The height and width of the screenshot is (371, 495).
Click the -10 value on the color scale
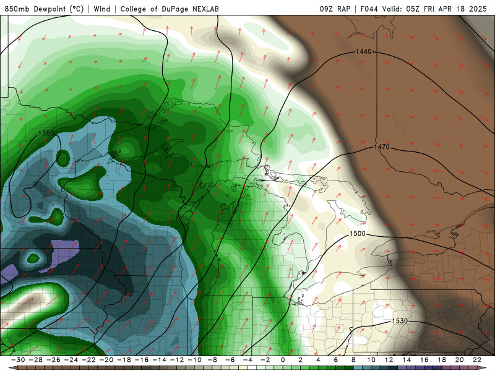(194, 360)
